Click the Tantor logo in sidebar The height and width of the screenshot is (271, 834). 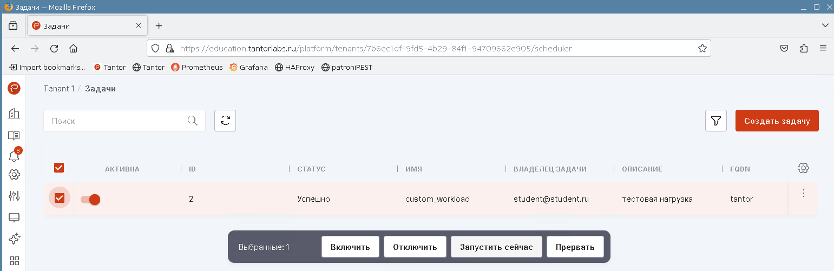coord(14,88)
